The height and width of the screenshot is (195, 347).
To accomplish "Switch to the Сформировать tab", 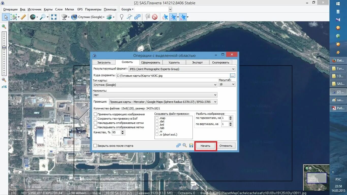I will point(151,62).
